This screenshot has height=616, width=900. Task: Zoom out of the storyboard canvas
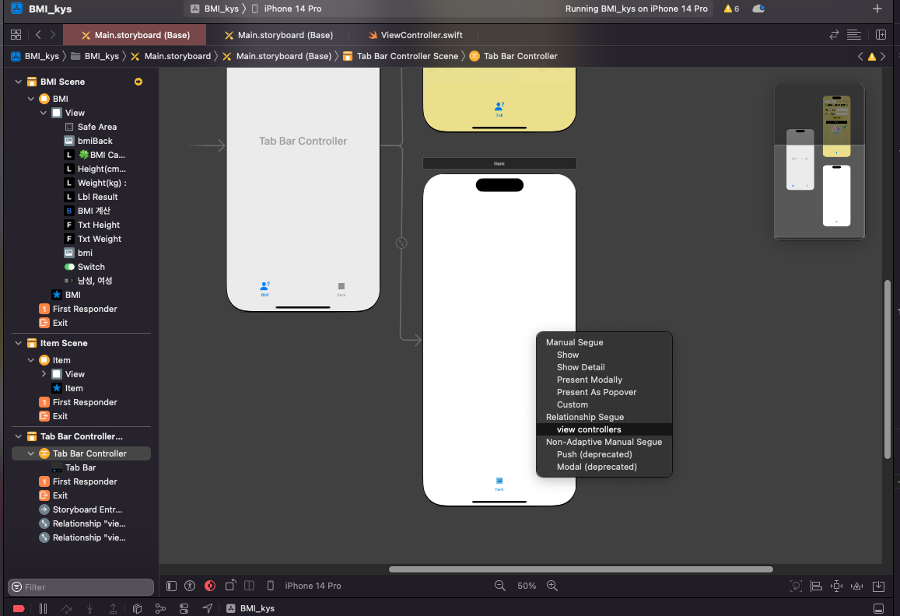[x=500, y=586]
